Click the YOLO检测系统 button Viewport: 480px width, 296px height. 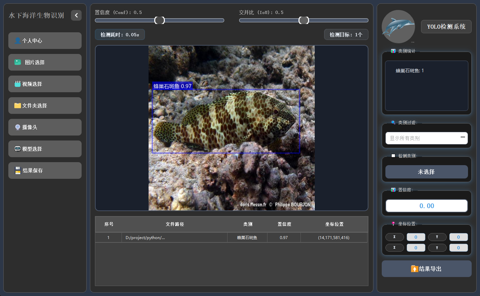click(446, 27)
